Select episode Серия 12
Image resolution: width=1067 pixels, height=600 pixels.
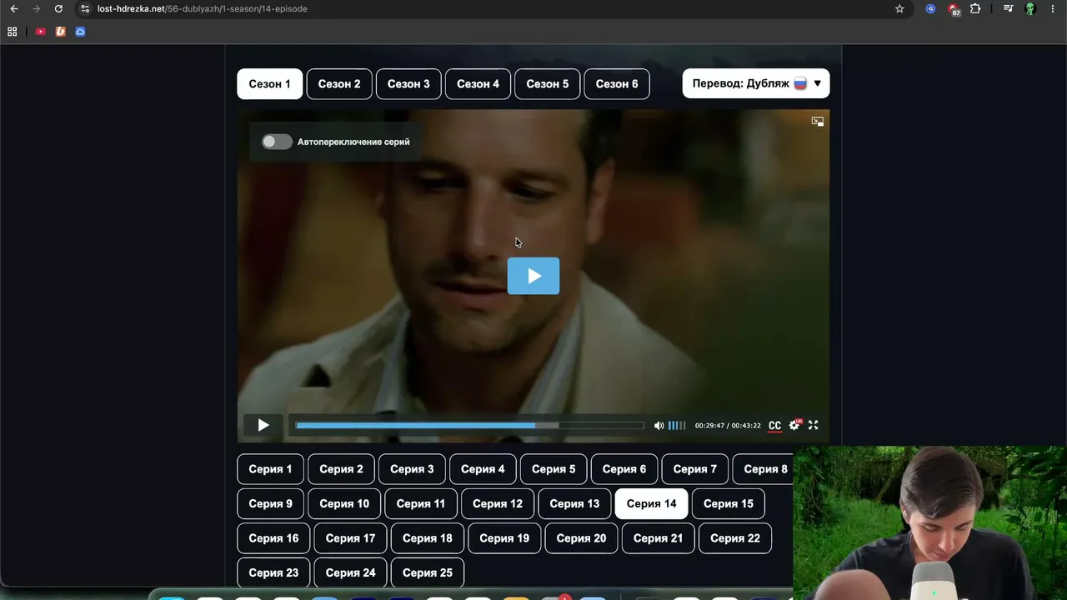click(x=498, y=503)
